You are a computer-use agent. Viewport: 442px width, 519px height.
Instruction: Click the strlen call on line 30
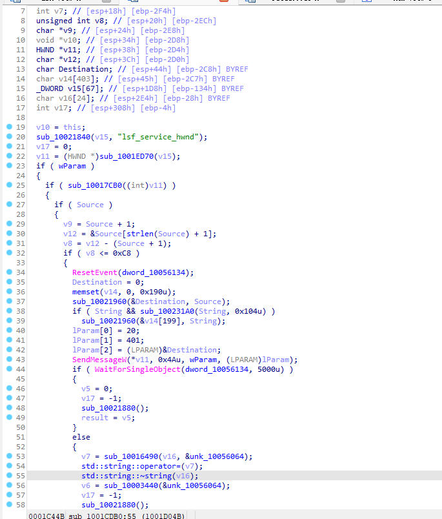pos(140,234)
